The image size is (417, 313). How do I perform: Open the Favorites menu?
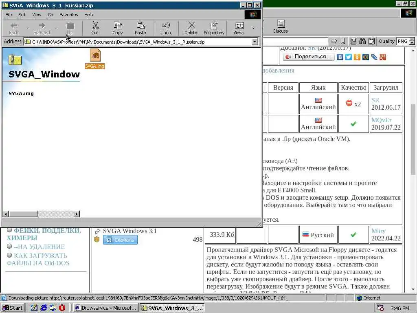pos(68,15)
